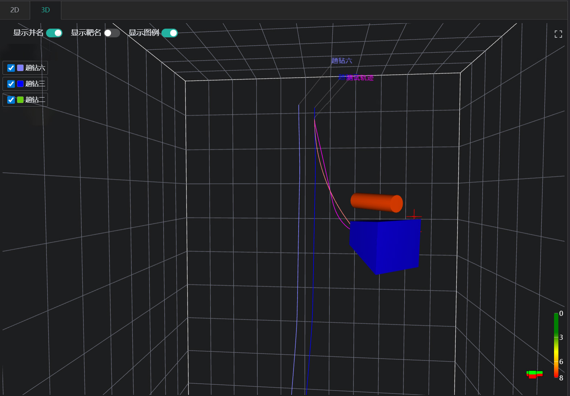Image resolution: width=570 pixels, height=396 pixels.
Task: Click the green and red orientation gizmo
Action: 534,374
